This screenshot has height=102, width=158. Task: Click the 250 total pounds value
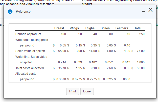coord(142,34)
